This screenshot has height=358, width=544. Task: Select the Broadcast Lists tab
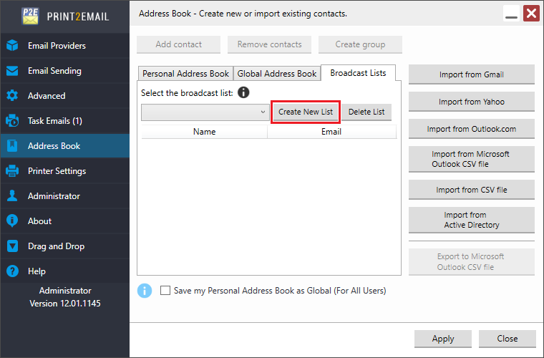coord(358,73)
